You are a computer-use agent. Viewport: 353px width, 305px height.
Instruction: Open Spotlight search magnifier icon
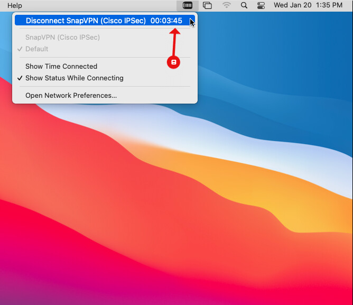[x=244, y=5]
